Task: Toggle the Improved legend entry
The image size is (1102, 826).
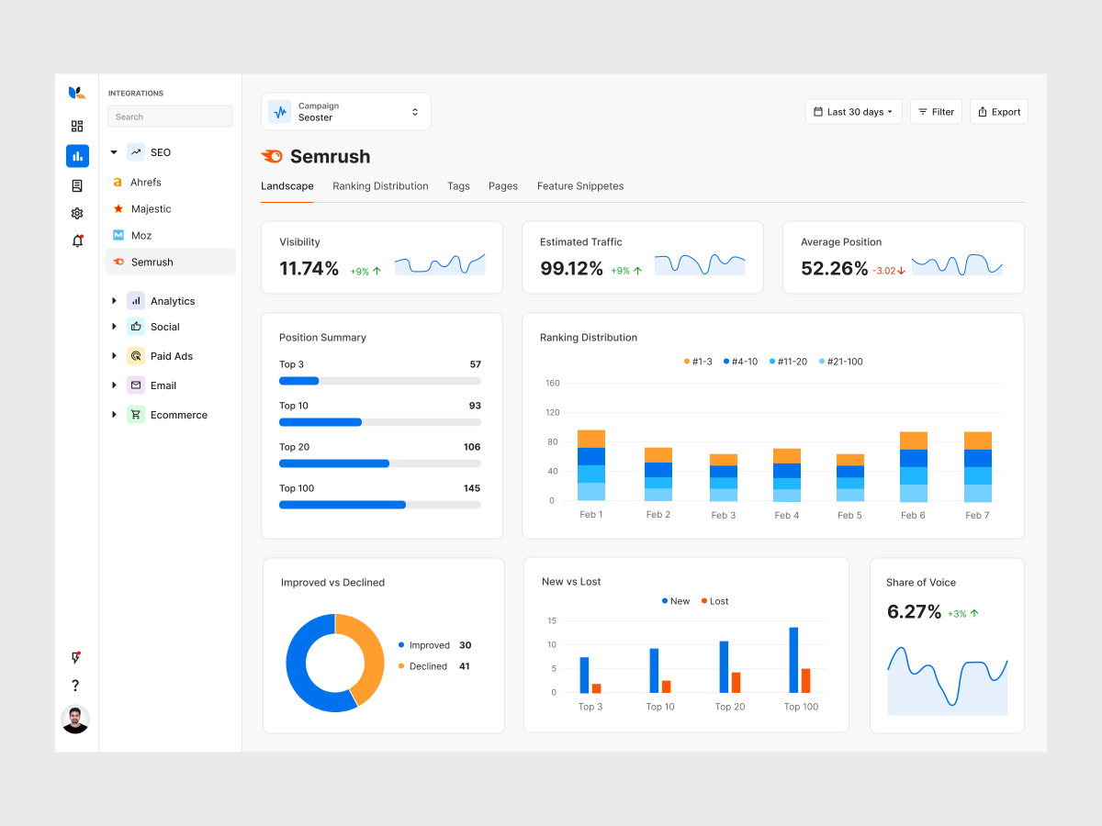Action: (x=434, y=645)
